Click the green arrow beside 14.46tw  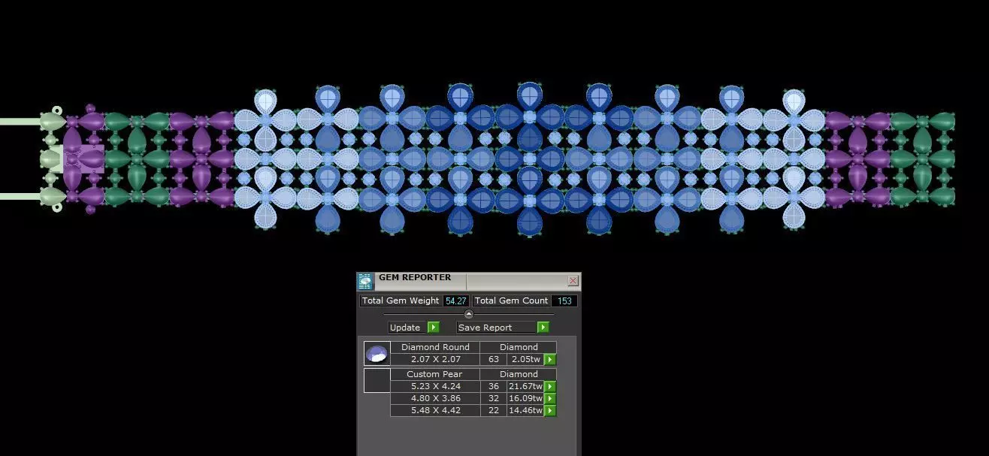coord(549,411)
